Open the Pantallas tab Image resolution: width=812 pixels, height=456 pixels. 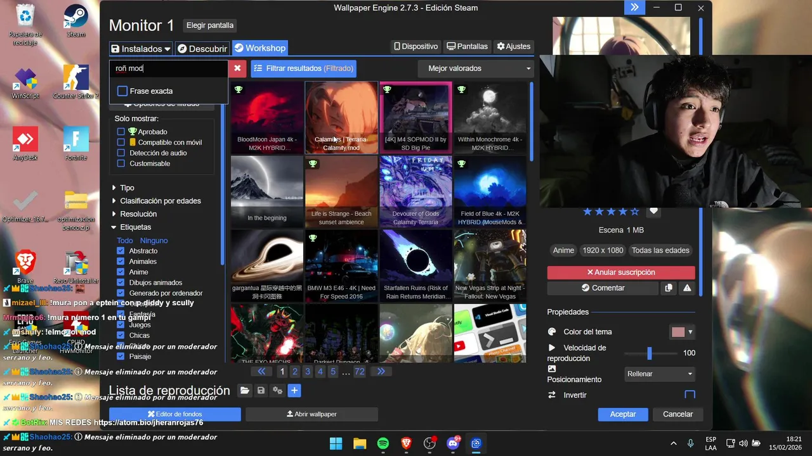click(468, 46)
